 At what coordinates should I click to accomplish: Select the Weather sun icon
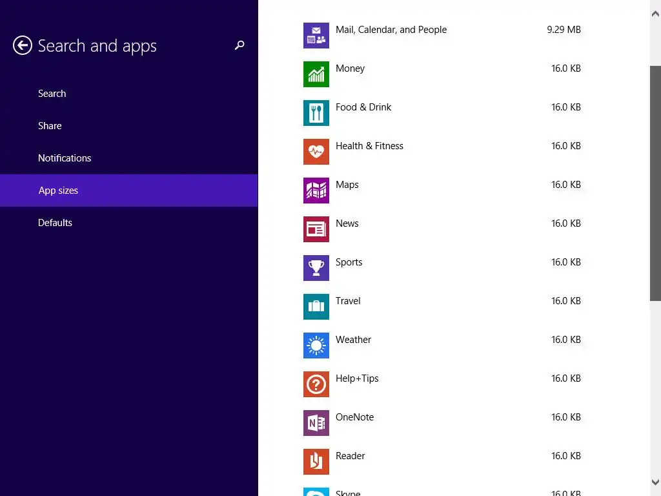coord(316,346)
